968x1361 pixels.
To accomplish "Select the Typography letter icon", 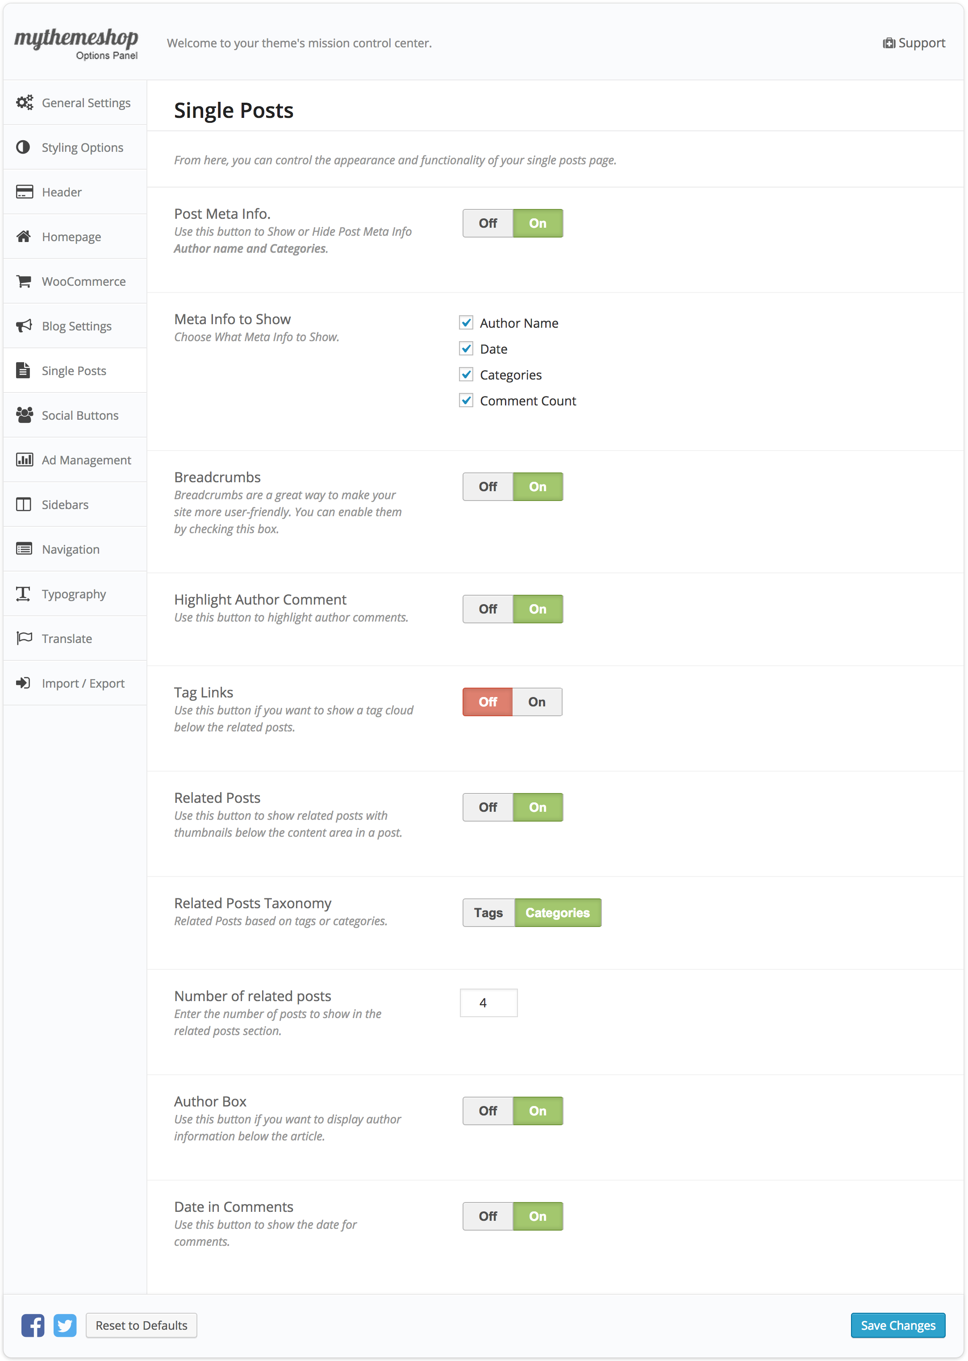I will (23, 594).
